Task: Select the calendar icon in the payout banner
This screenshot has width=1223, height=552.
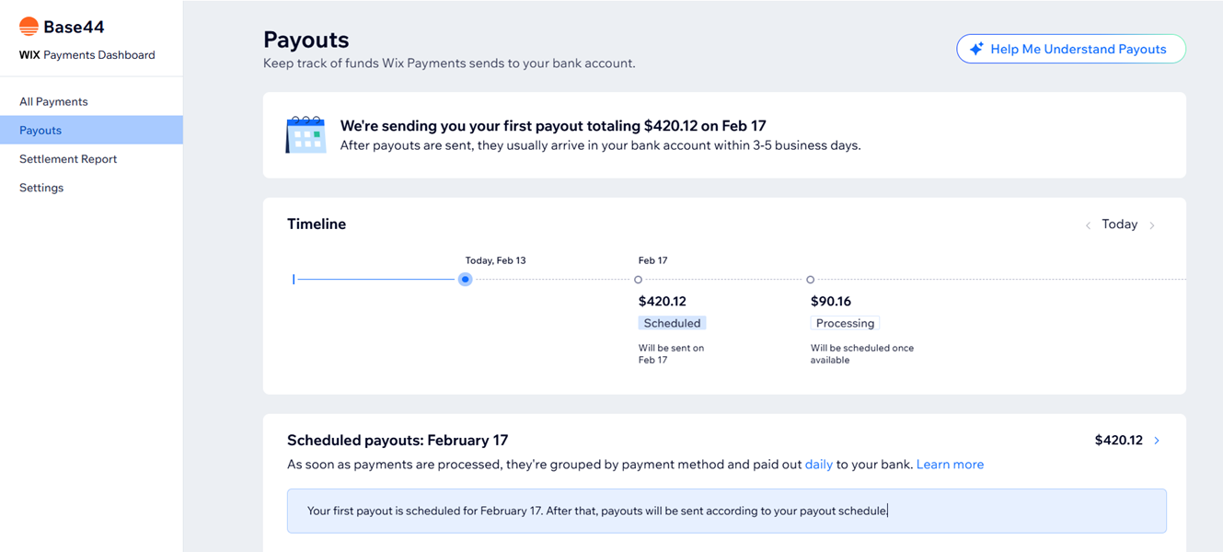Action: (x=305, y=134)
